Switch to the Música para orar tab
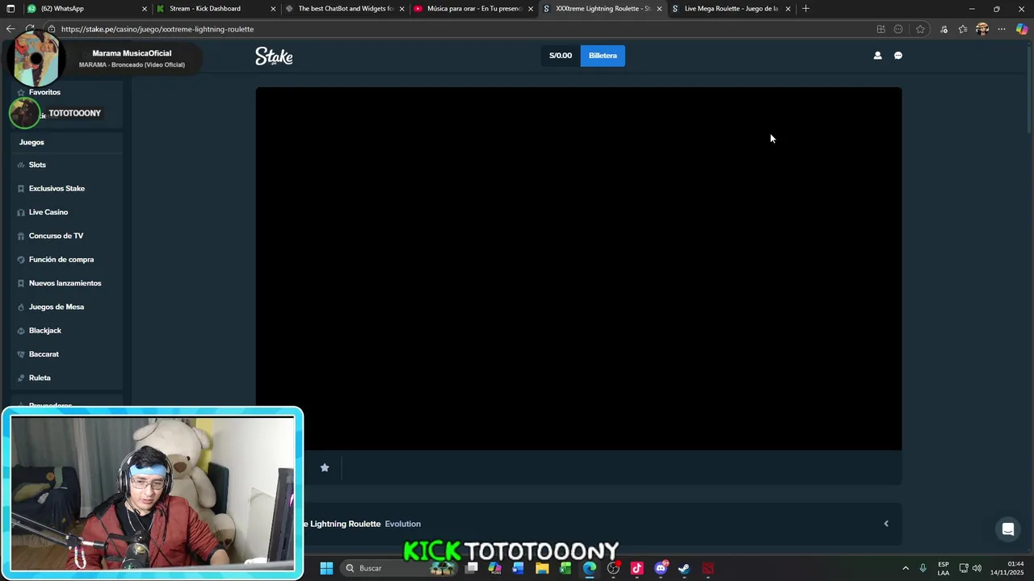Screen dimensions: 1034x581 (x=473, y=9)
